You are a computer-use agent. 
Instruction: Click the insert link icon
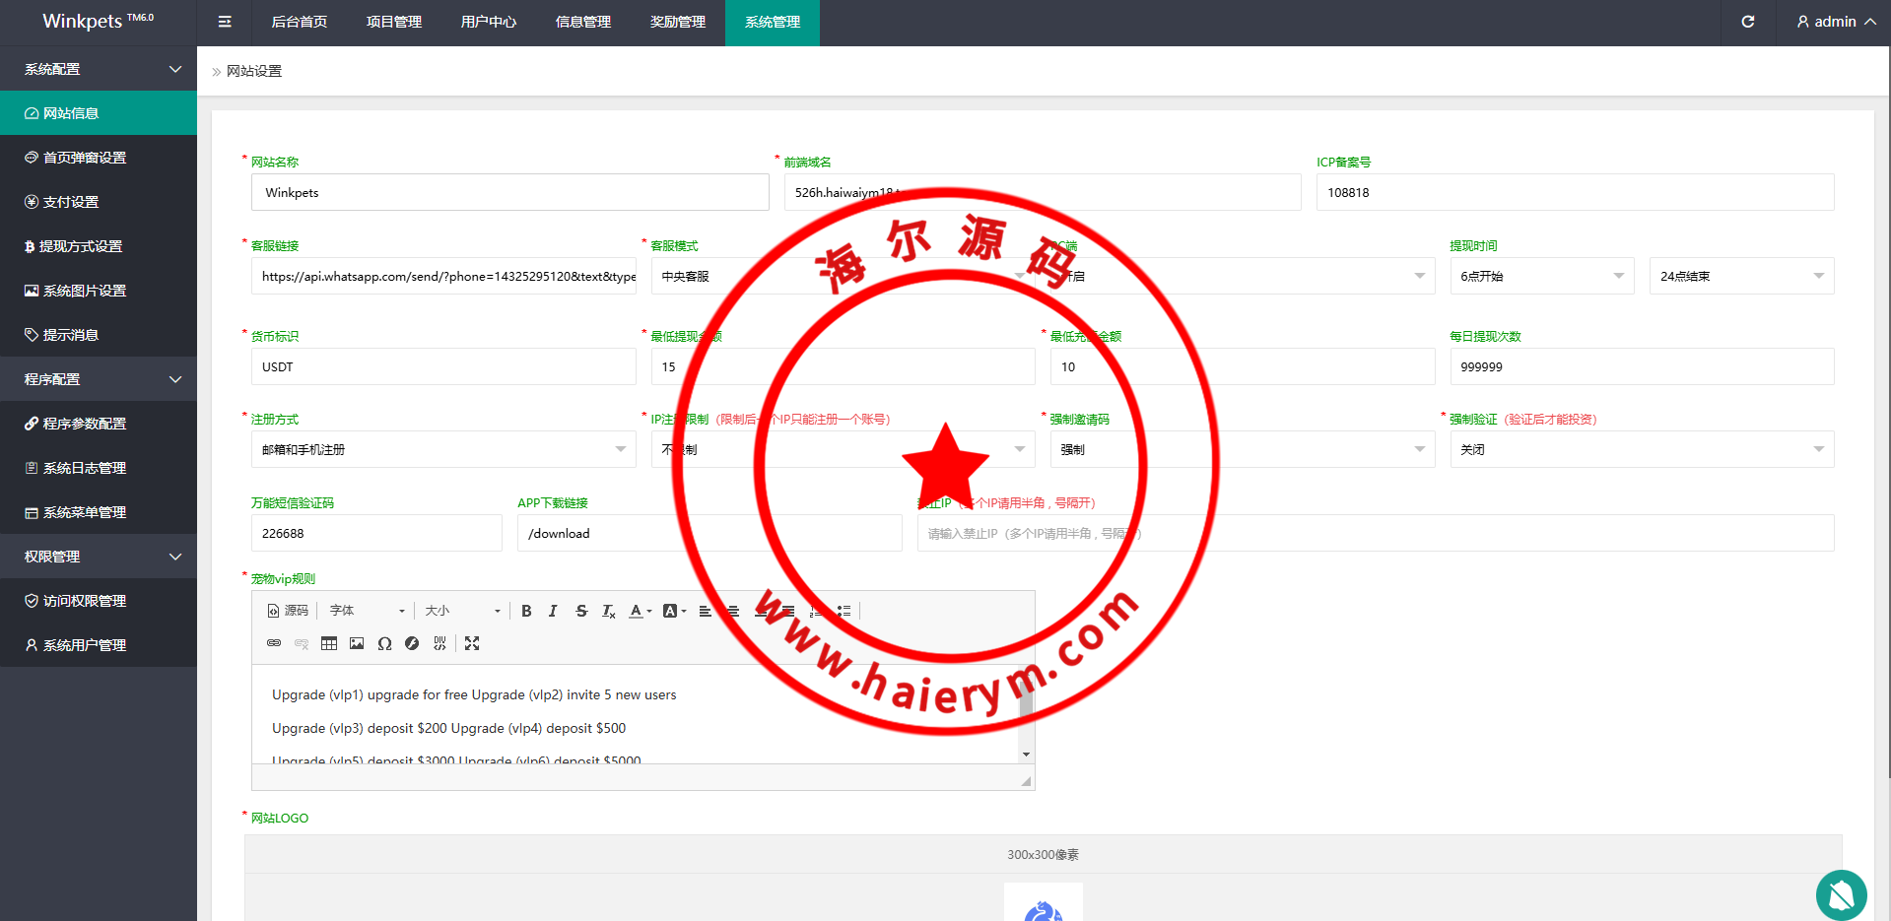point(274,643)
